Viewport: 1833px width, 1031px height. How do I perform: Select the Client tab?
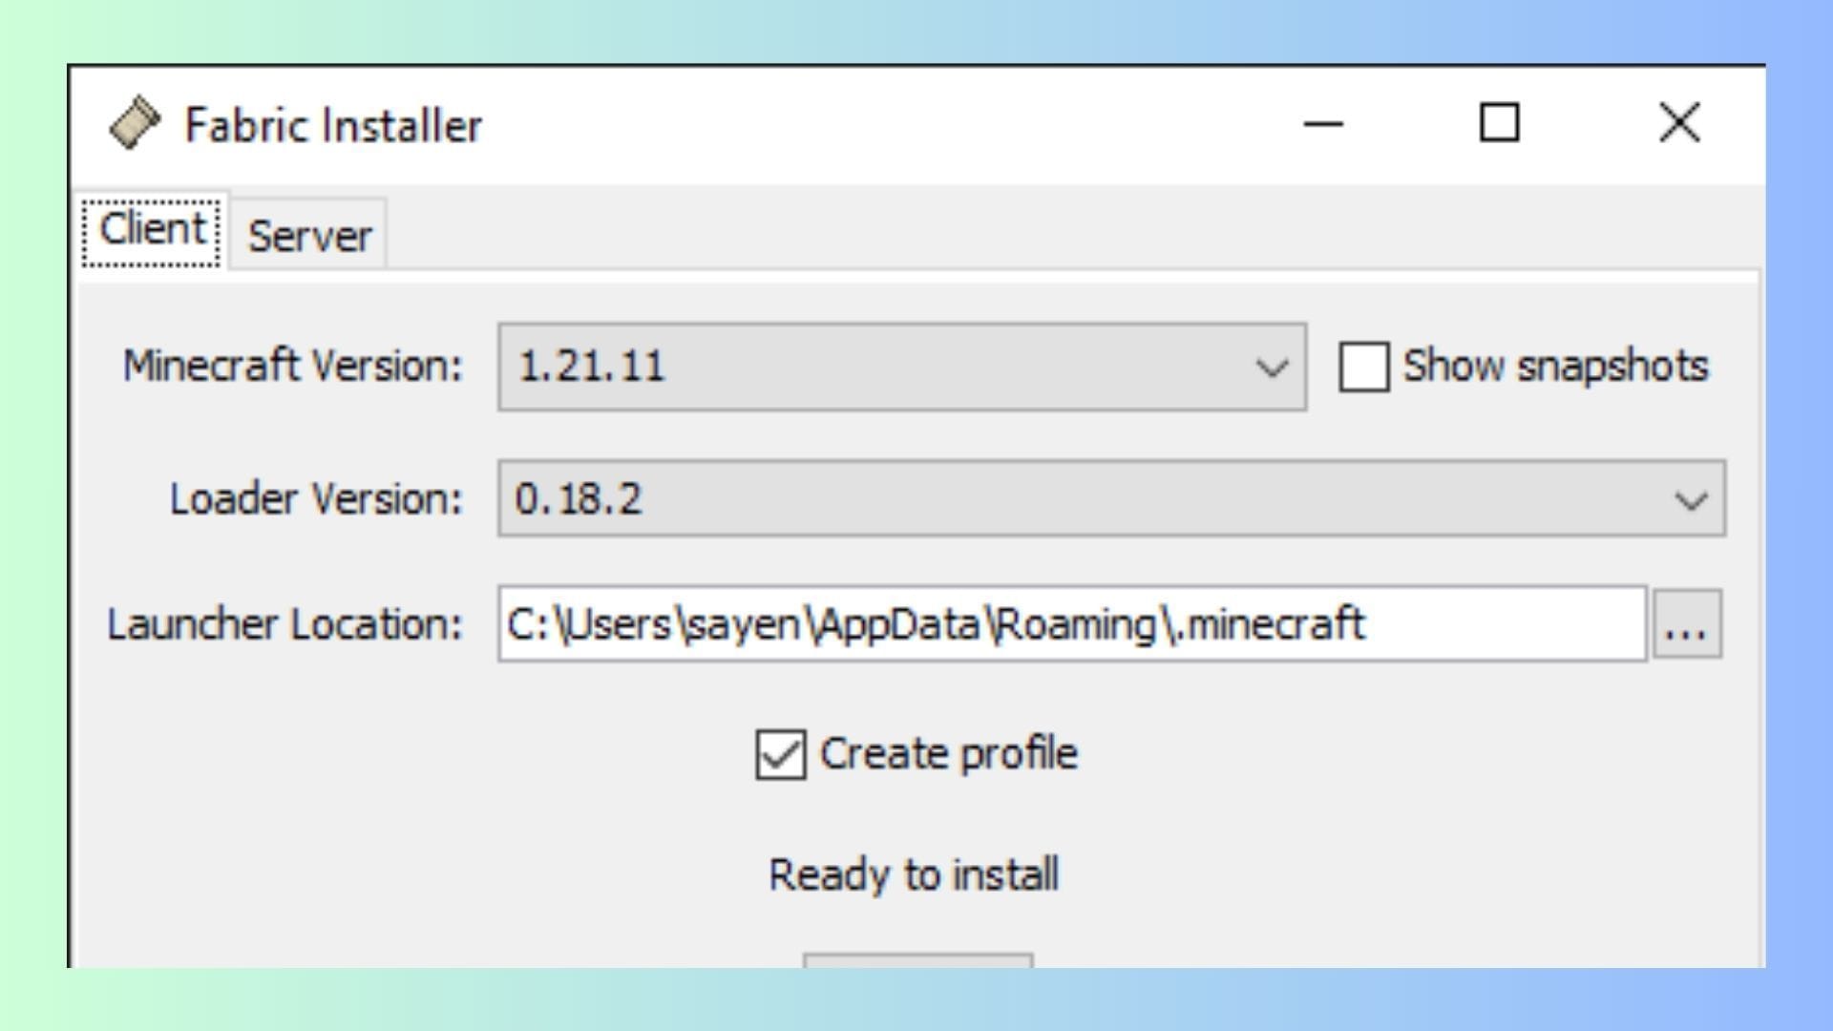pyautogui.click(x=153, y=228)
